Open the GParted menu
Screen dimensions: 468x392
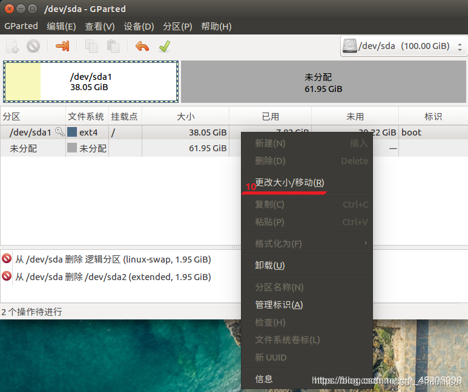click(x=21, y=26)
